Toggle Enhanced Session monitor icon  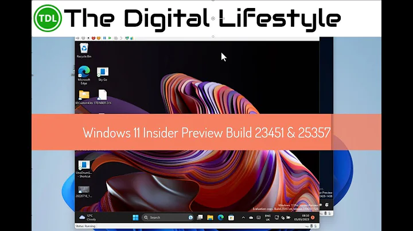click(127, 38)
